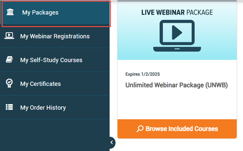Open My Order History

pos(55,108)
